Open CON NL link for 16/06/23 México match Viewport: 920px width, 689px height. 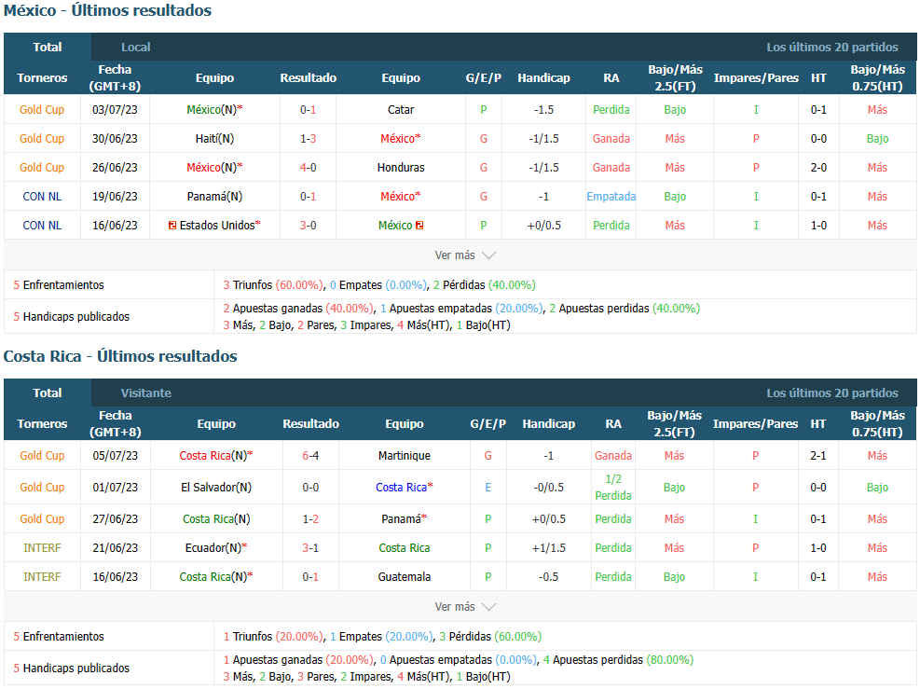[x=42, y=226]
